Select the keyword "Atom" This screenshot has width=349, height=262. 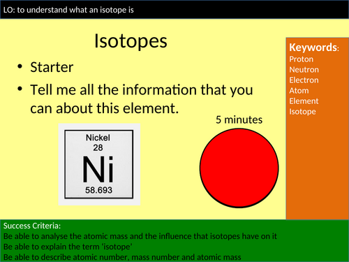tap(299, 91)
